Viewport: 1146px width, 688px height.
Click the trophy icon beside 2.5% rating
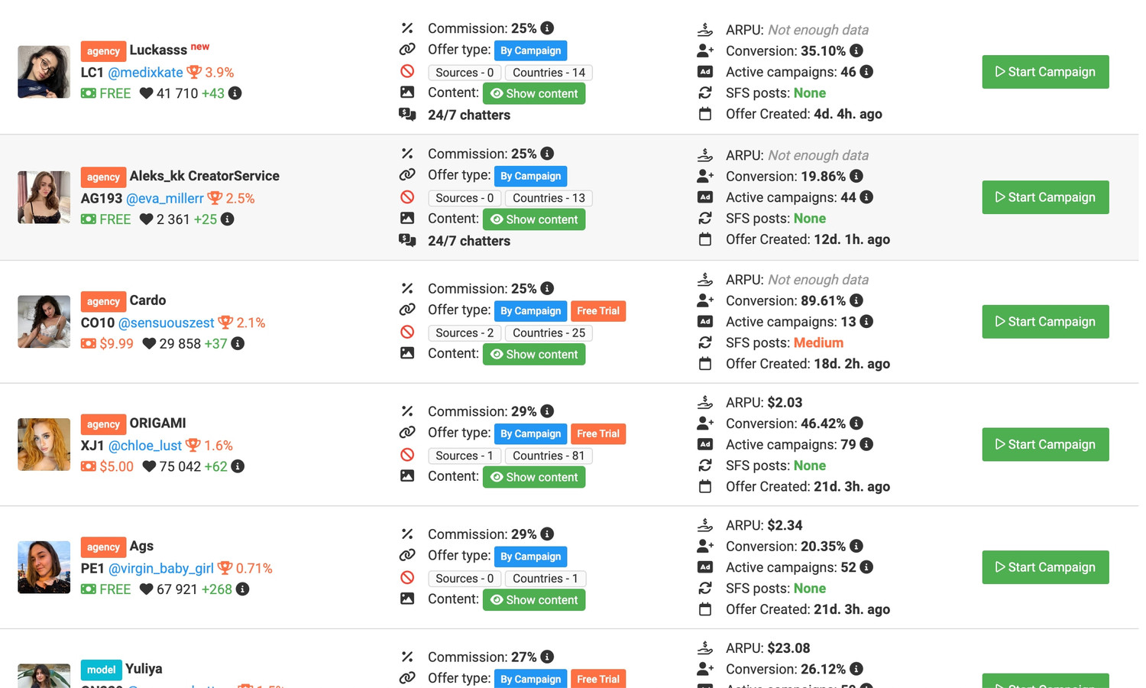click(215, 198)
